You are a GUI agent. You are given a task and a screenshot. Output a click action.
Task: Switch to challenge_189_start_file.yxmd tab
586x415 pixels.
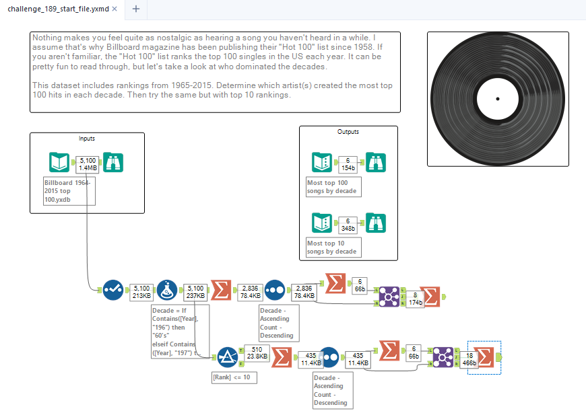pos(59,9)
